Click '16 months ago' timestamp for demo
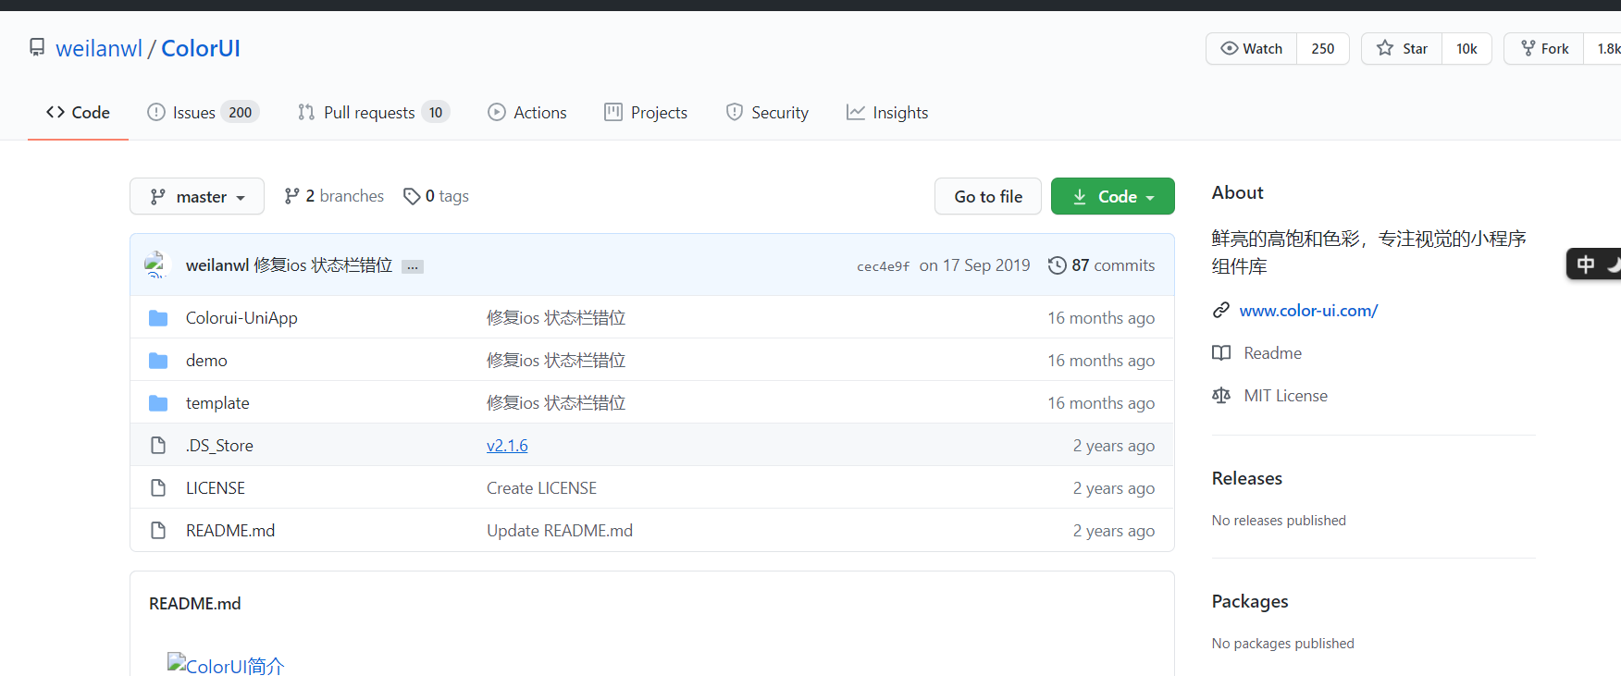Viewport: 1621px width, 676px height. [x=1101, y=361]
